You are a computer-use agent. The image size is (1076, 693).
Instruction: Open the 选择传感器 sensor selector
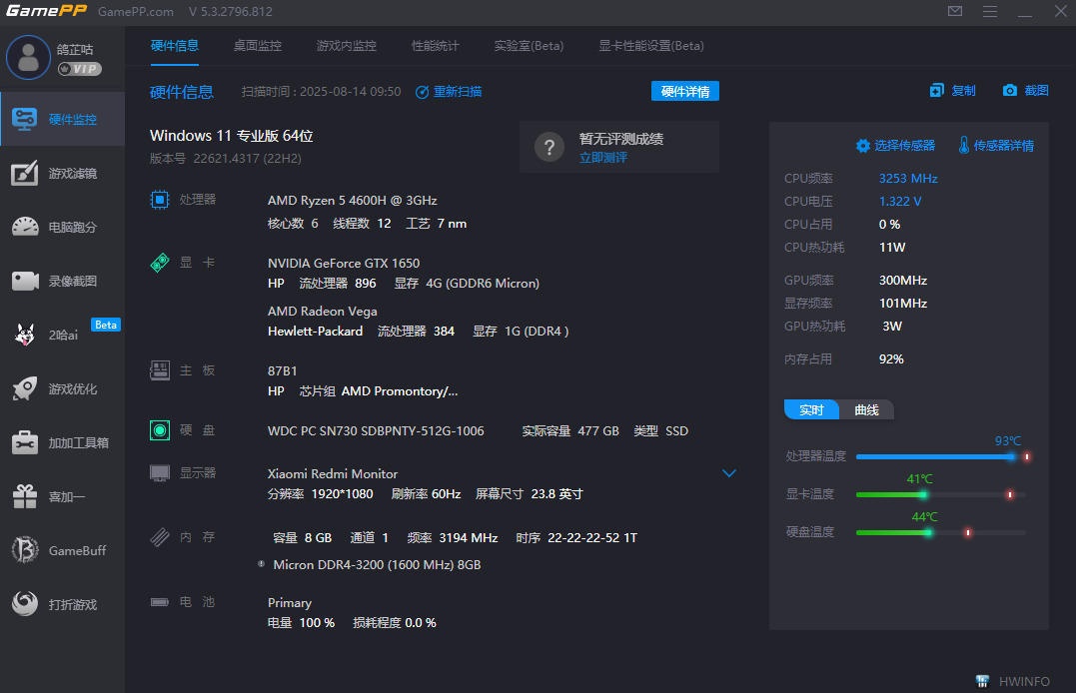pyautogui.click(x=895, y=146)
